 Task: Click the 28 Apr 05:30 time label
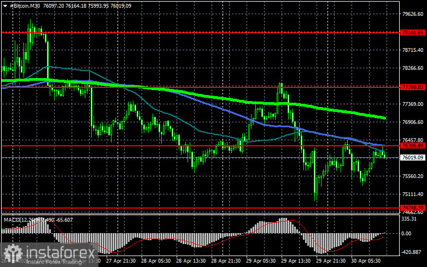click(156, 261)
